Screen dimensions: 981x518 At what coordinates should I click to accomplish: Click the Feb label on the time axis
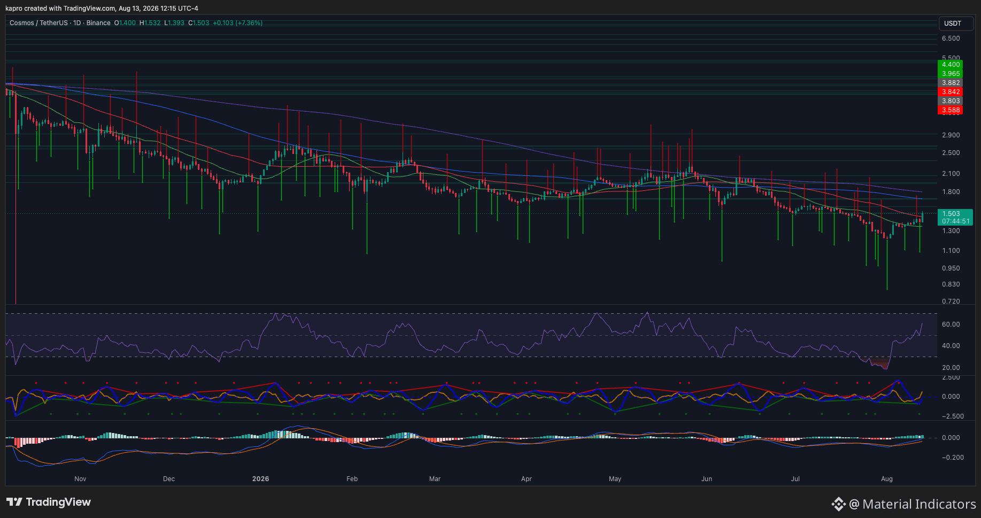pos(352,479)
